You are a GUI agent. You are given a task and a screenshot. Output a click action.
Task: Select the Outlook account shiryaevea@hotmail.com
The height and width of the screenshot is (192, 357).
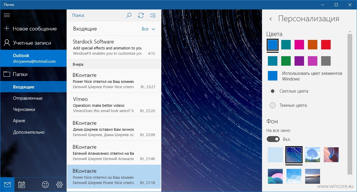(x=33, y=58)
